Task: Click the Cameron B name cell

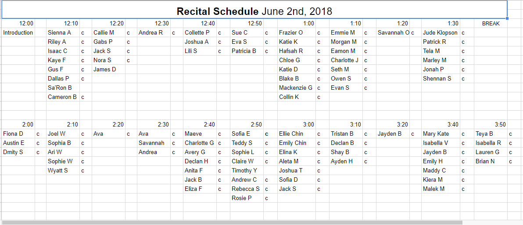Action: (x=63, y=97)
